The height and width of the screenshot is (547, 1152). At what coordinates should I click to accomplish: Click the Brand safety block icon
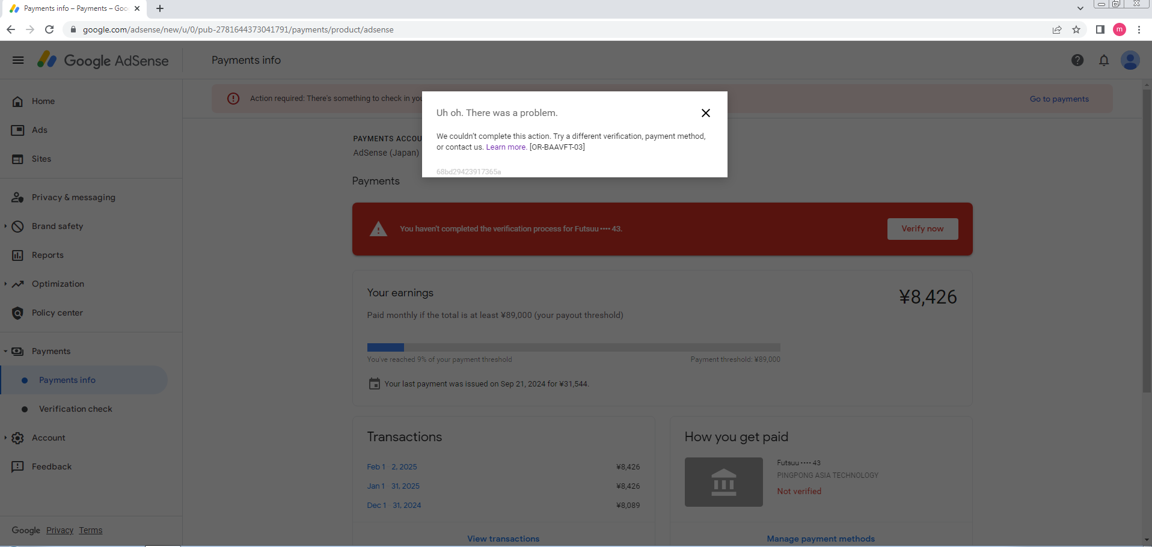(18, 226)
